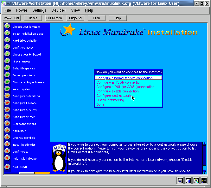Open the Devices menu
The height and width of the screenshot is (188, 211).
tap(59, 10)
